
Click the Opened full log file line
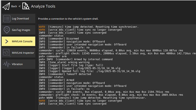(89, 71)
